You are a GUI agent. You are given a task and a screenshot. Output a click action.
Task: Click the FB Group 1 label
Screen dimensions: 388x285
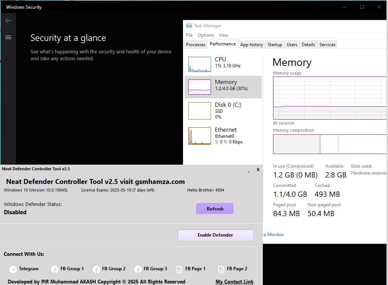coord(72,269)
